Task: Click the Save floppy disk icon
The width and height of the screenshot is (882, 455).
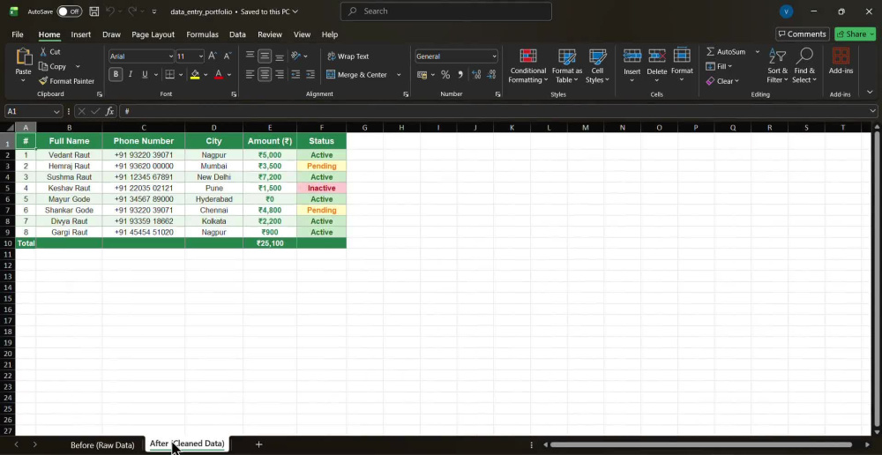Action: click(x=94, y=11)
